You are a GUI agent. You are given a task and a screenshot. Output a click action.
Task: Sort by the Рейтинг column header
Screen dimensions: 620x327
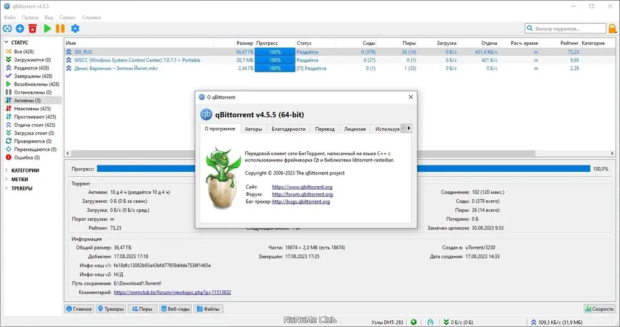click(559, 43)
